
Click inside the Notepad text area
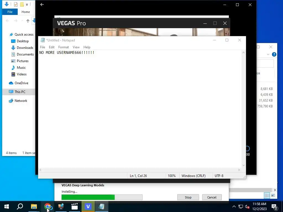click(140, 109)
